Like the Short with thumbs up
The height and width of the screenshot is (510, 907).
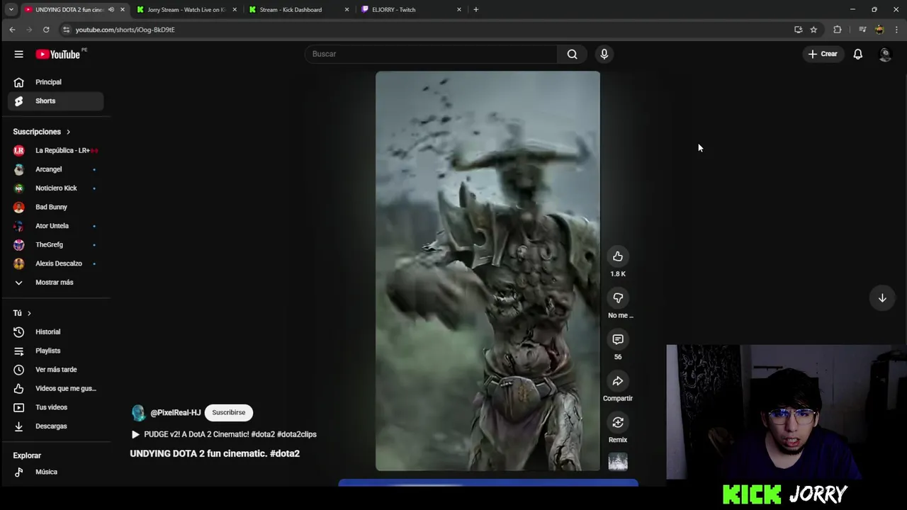618,256
